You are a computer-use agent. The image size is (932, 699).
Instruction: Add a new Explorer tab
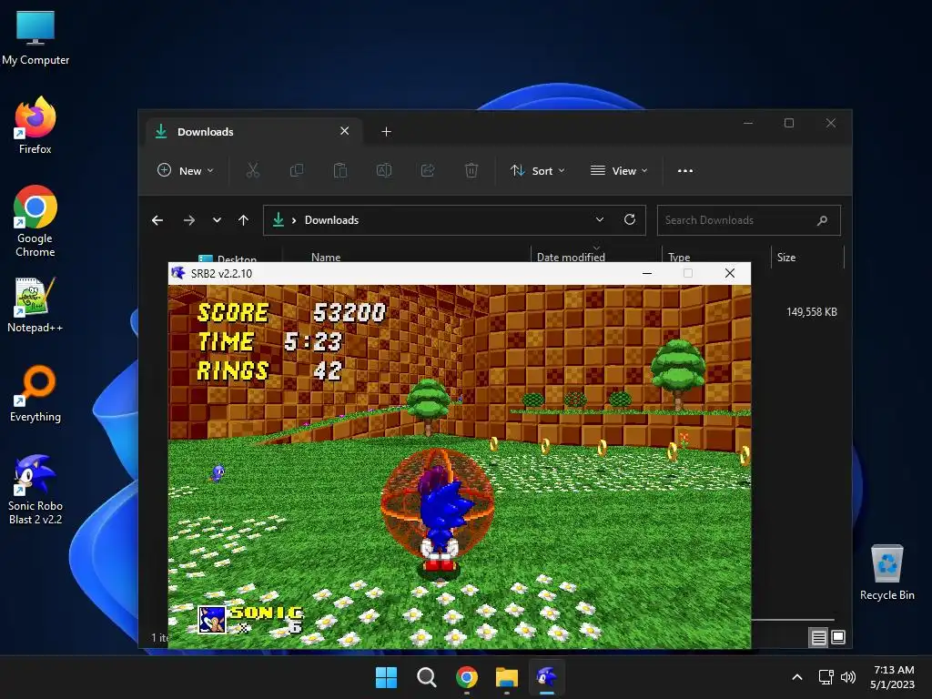[x=386, y=132]
